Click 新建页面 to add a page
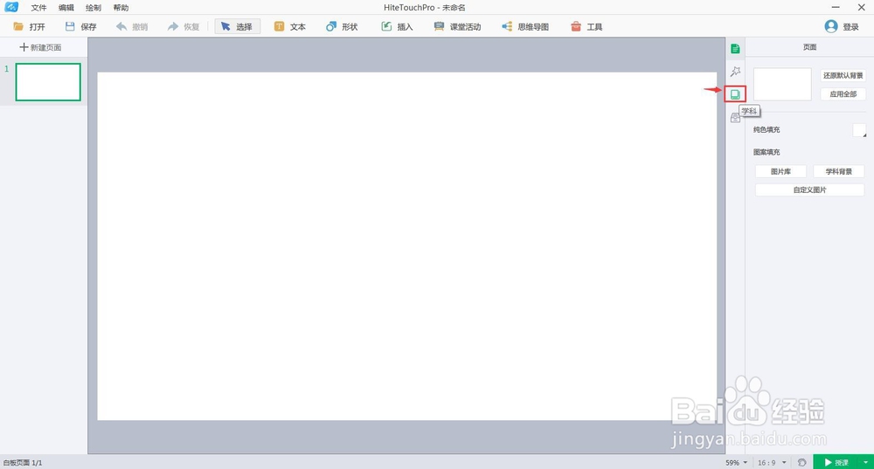The image size is (874, 469). click(41, 47)
